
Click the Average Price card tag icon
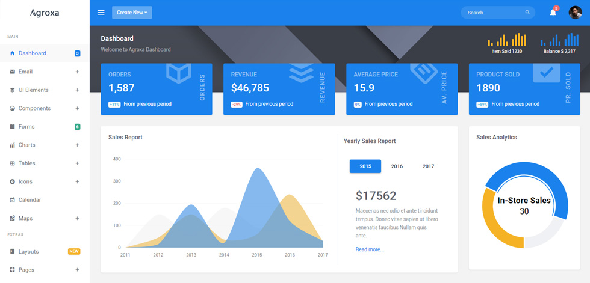pos(424,72)
